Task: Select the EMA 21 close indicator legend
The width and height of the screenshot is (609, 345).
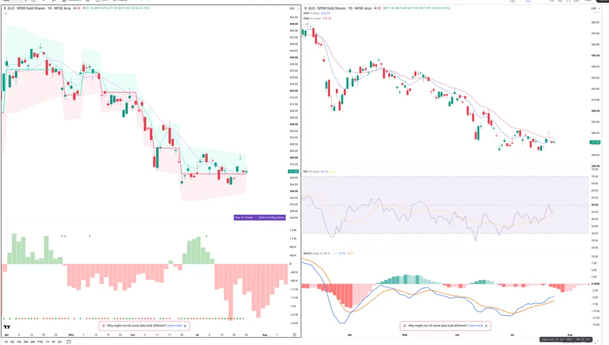Action: (313, 18)
